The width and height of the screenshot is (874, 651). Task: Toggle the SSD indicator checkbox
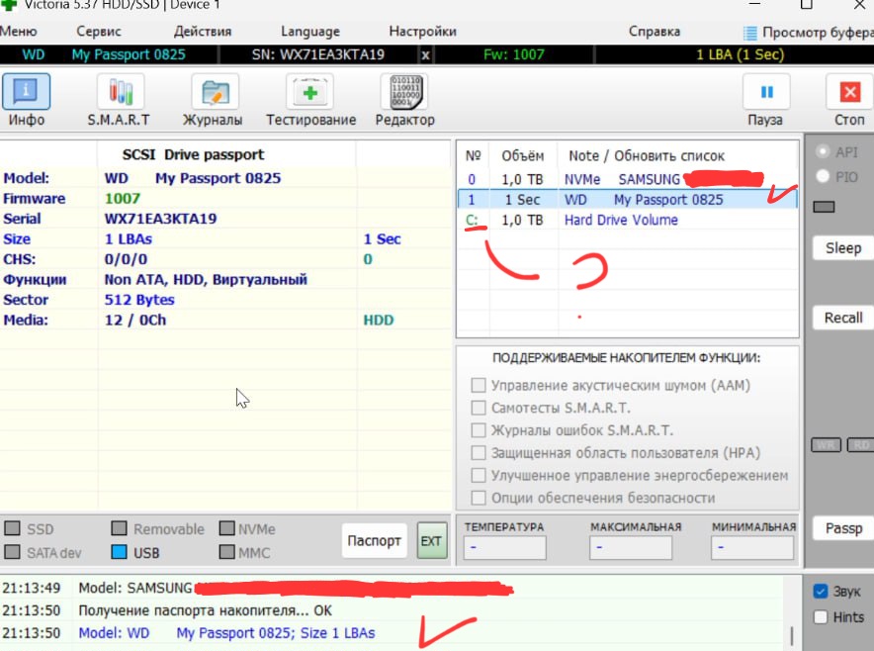(x=12, y=527)
